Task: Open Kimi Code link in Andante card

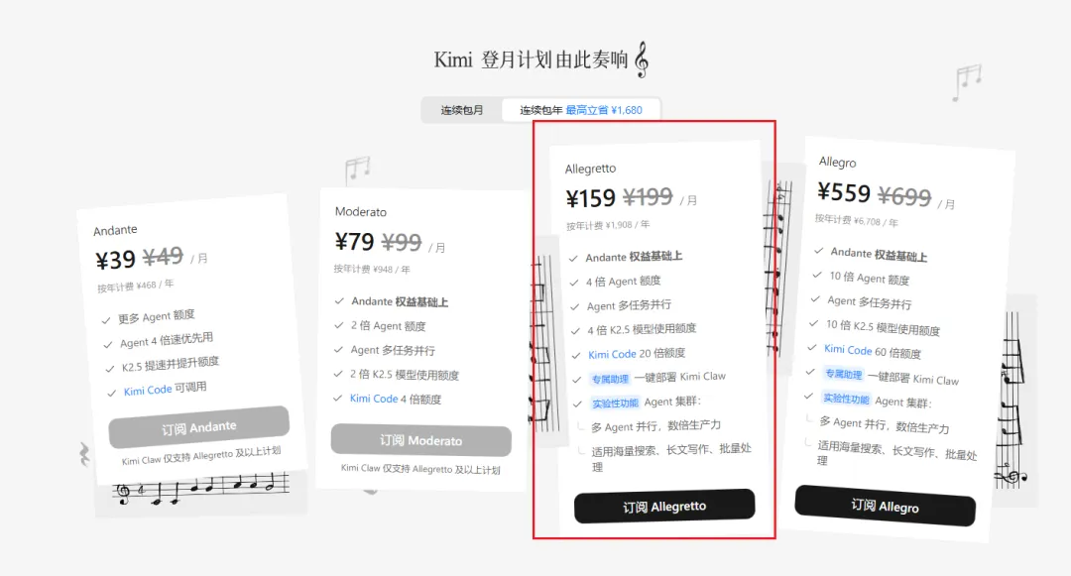Action: [x=148, y=391]
